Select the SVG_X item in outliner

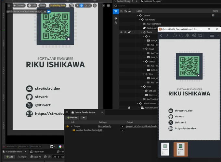(x=154, y=40)
